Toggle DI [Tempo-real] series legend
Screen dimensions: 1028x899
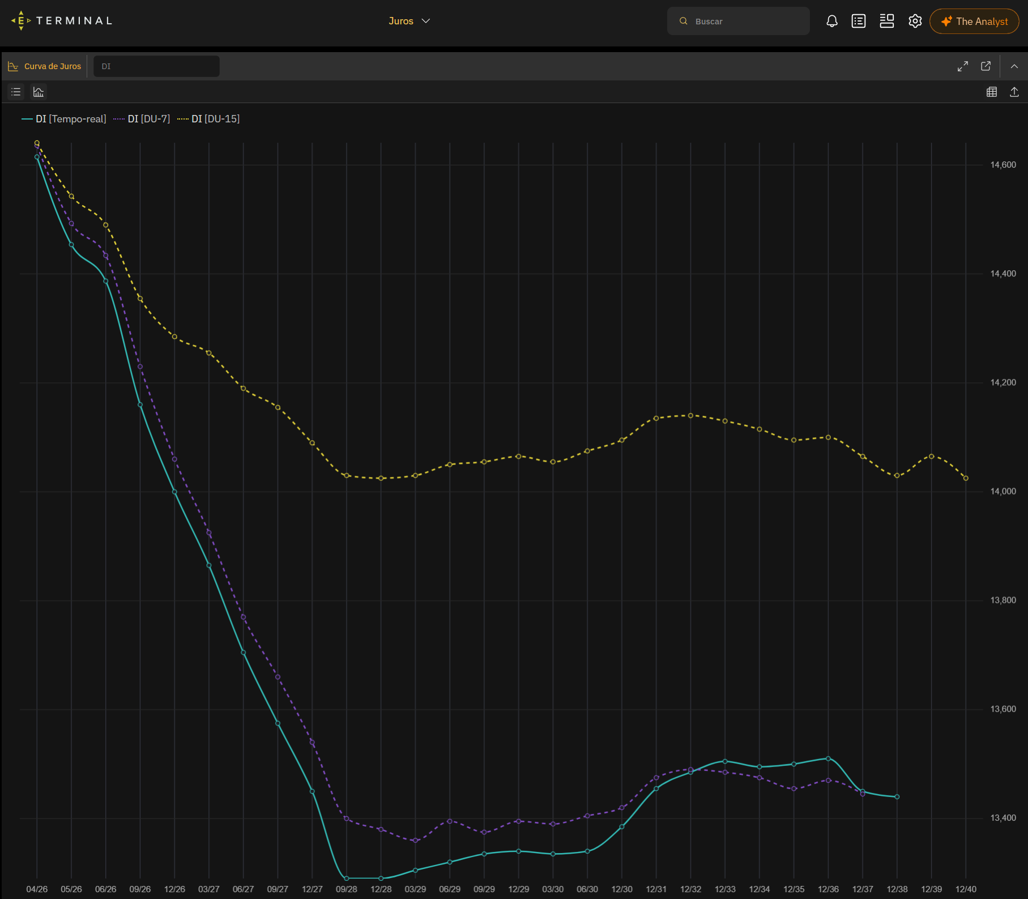pyautogui.click(x=64, y=119)
